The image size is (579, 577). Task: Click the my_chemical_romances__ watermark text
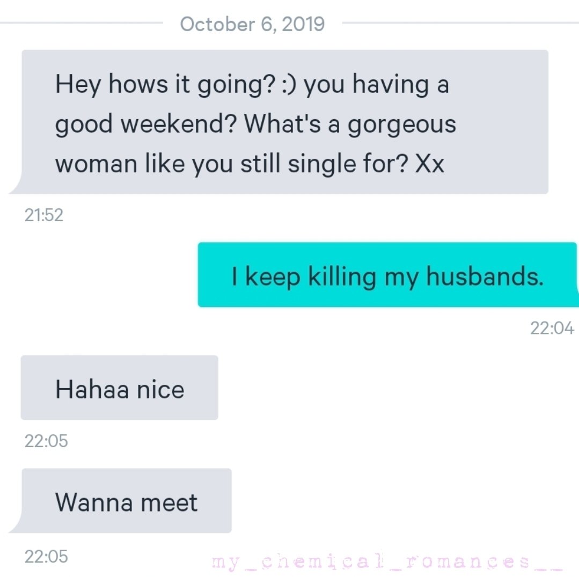(x=386, y=562)
